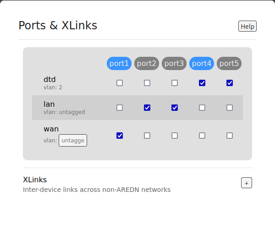Click the port2 pill label
Image resolution: width=275 pixels, height=229 pixels.
[147, 63]
